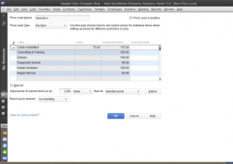
Task: Enable the Mark All checkbox
Action: 11,85
